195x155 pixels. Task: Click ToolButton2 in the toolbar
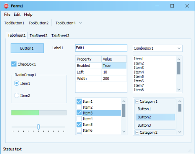pyautogui.click(x=39, y=23)
